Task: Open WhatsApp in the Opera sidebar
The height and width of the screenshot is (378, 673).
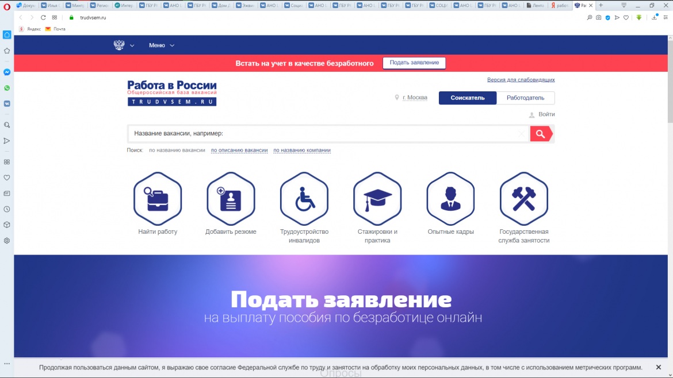Action: [x=7, y=88]
